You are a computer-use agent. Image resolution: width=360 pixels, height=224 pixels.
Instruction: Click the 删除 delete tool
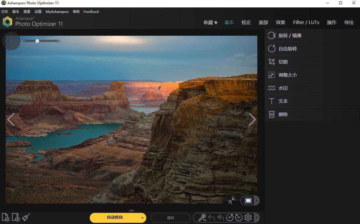[x=283, y=114]
